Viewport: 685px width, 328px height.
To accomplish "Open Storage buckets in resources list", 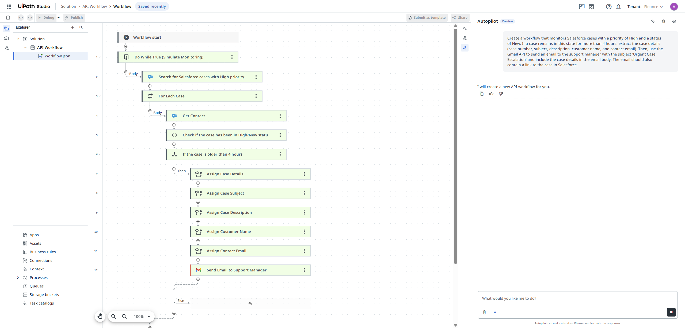I will click(44, 295).
